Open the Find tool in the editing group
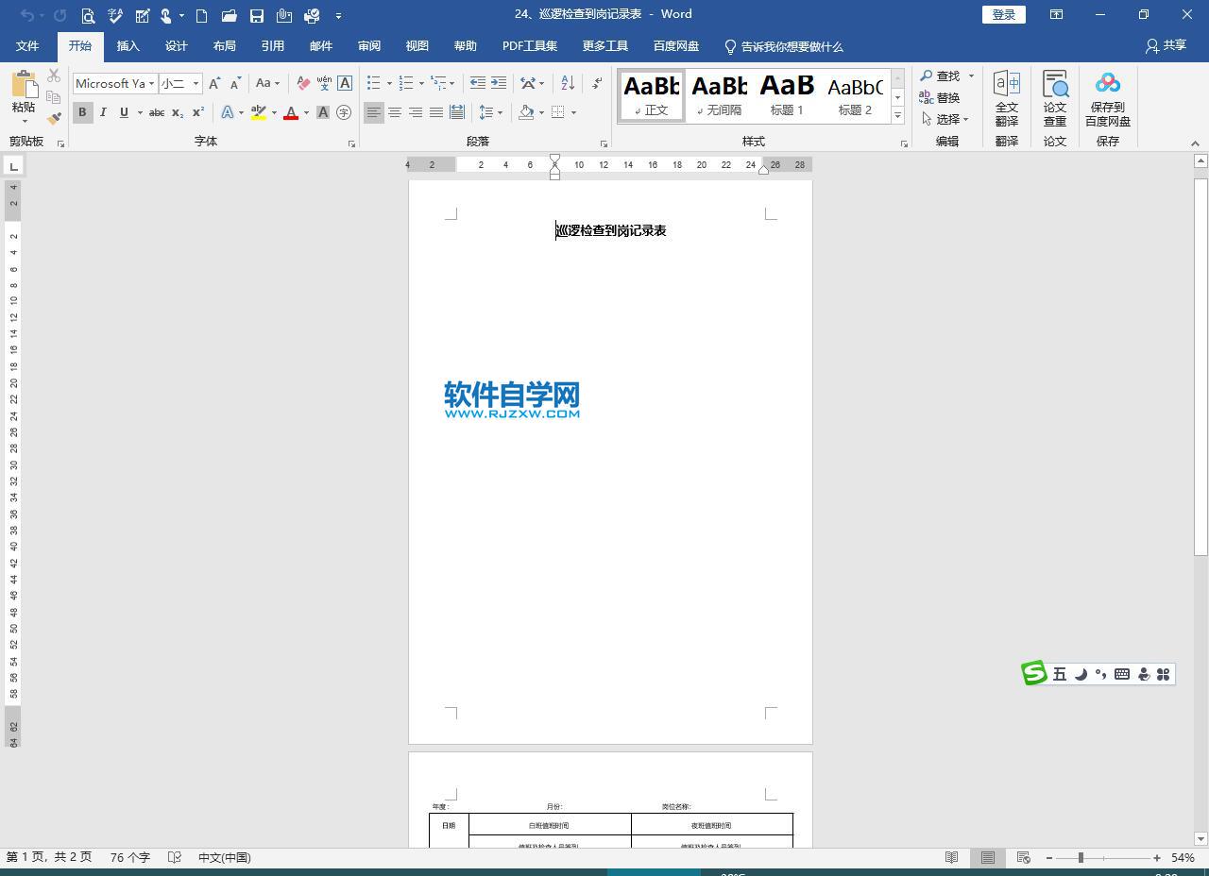Screen dimensions: 1209x876 (x=945, y=76)
